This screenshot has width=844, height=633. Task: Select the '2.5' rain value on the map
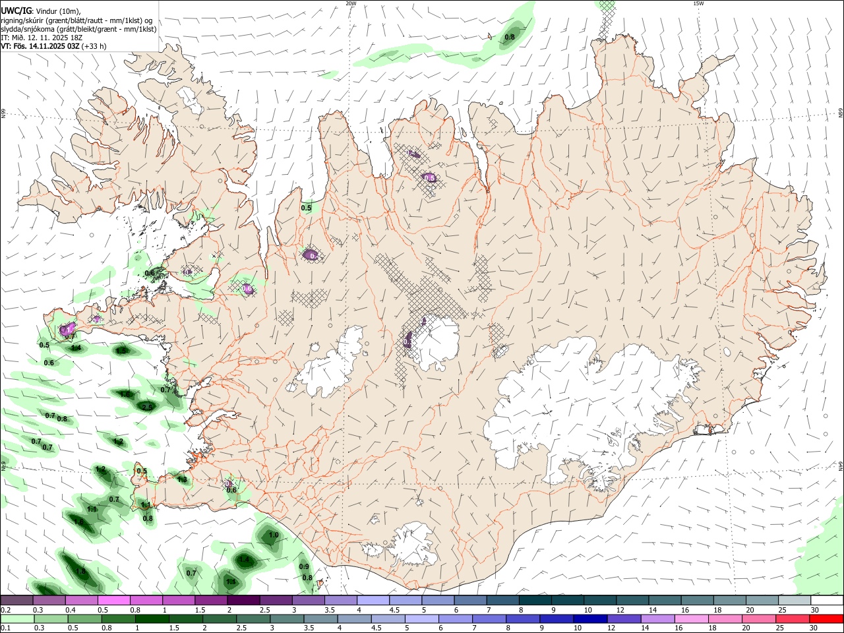point(147,407)
